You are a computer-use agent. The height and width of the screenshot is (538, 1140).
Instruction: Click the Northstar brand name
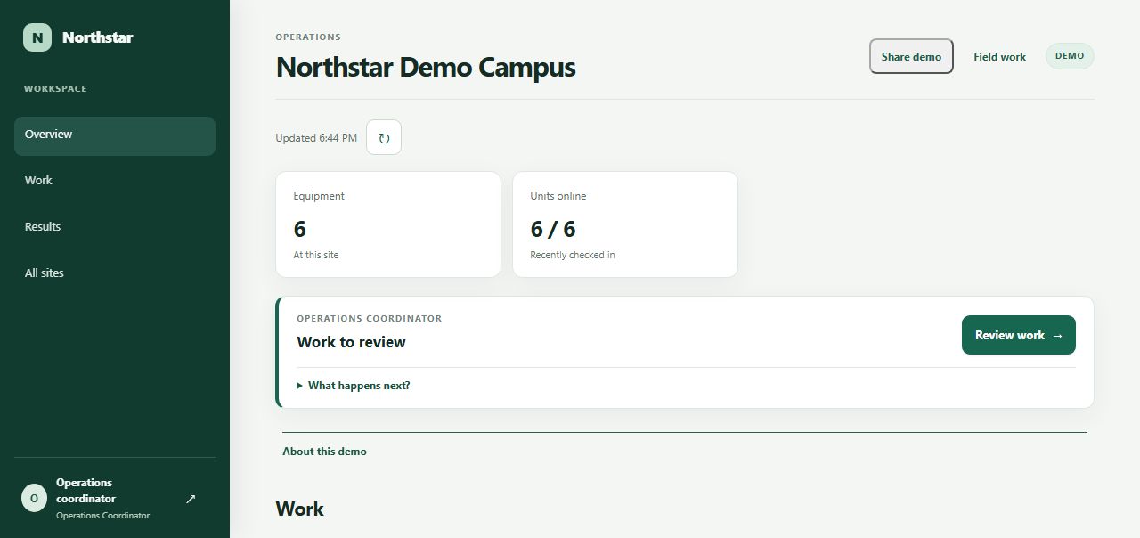(98, 37)
